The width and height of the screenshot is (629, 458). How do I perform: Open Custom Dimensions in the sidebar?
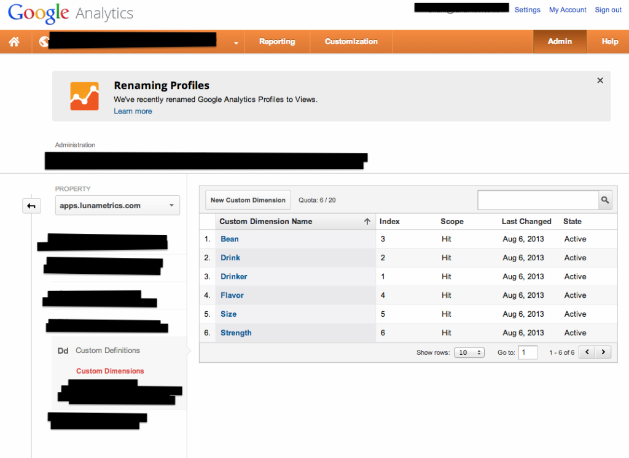[x=110, y=371]
